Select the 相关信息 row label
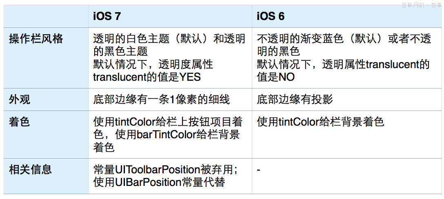Viewport: 444px width, 199px height. (30, 170)
